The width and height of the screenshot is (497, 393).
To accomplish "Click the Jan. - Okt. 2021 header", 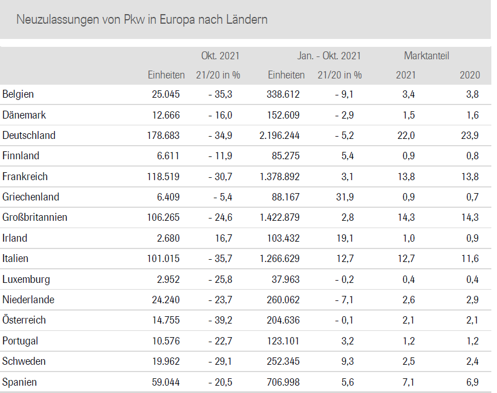I will 329,56.
